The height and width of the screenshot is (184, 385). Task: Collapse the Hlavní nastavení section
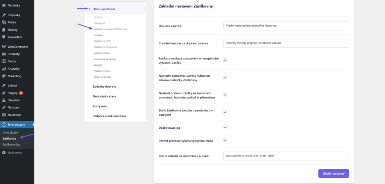(115, 9)
